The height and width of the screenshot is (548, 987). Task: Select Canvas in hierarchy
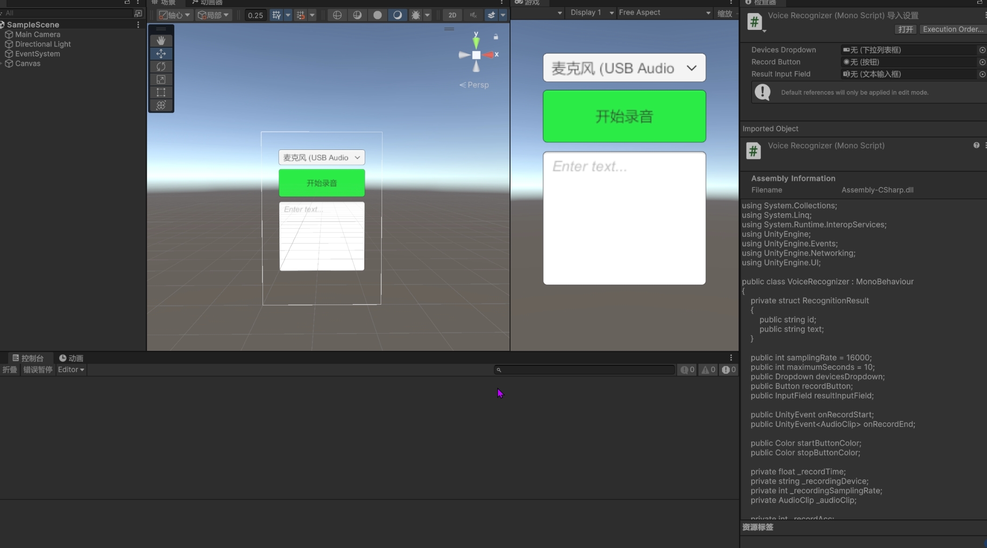(x=28, y=64)
